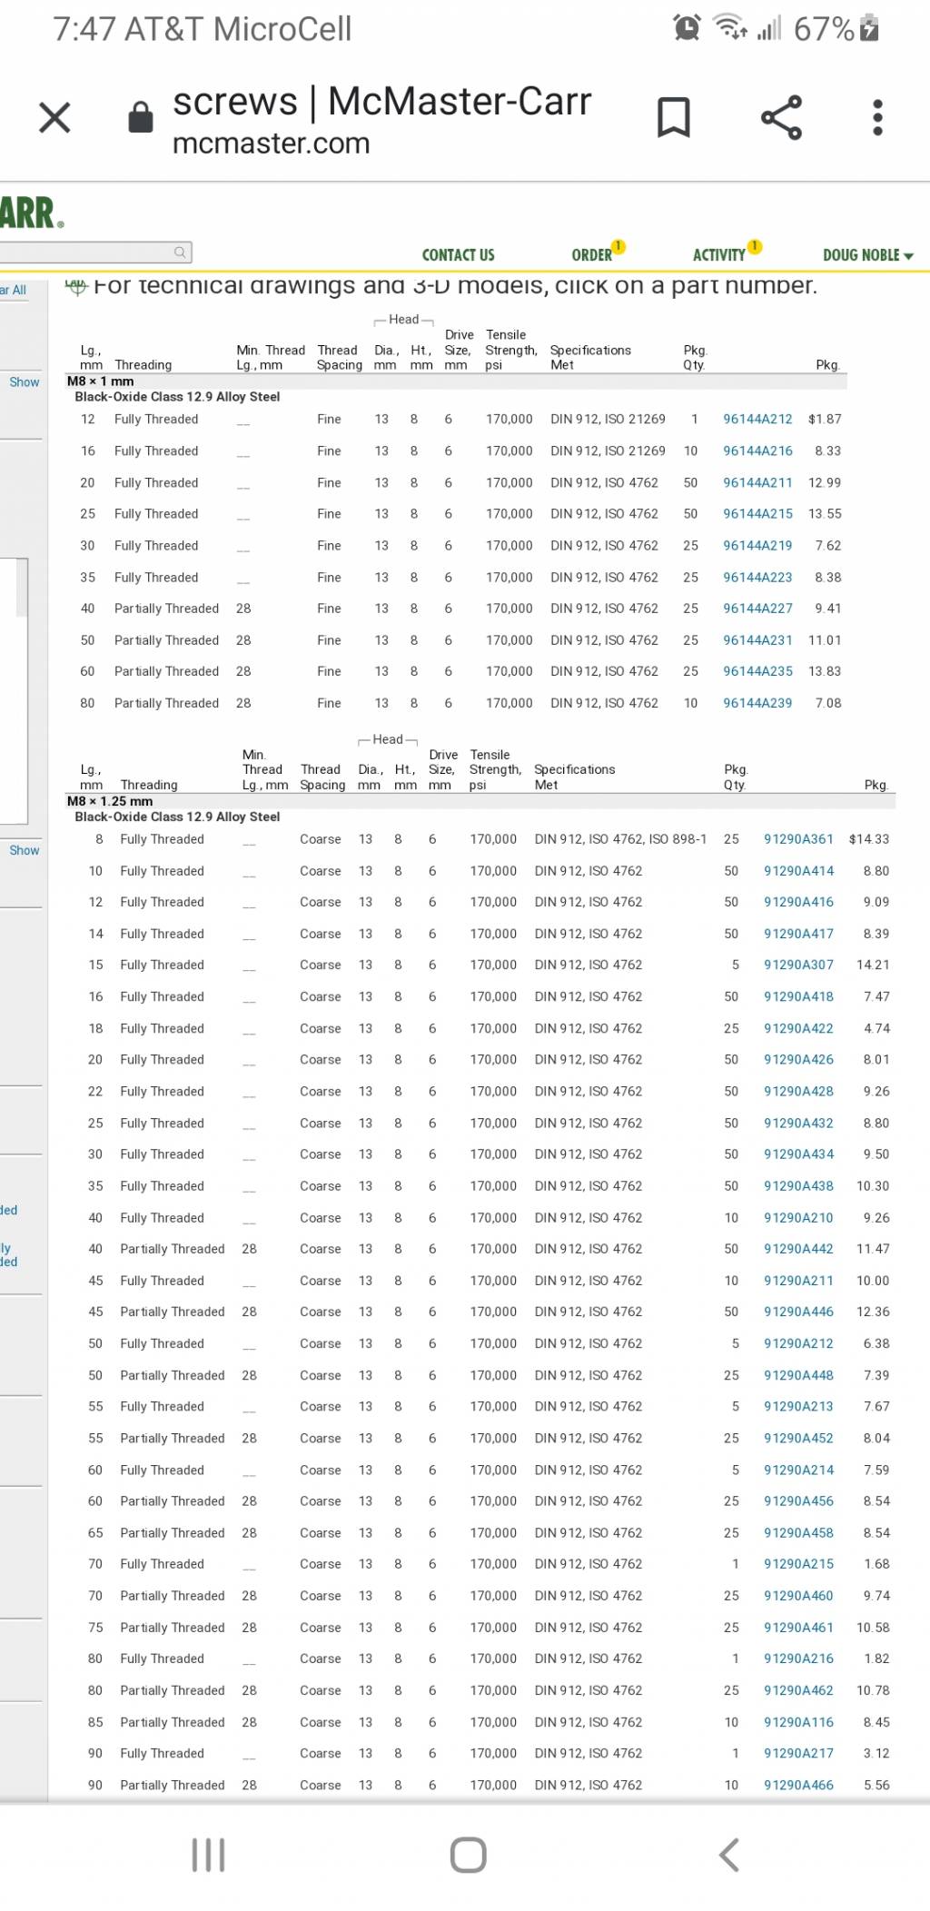
Task: Select the 'M8 × 1.25 mm' table heading
Action: point(110,801)
